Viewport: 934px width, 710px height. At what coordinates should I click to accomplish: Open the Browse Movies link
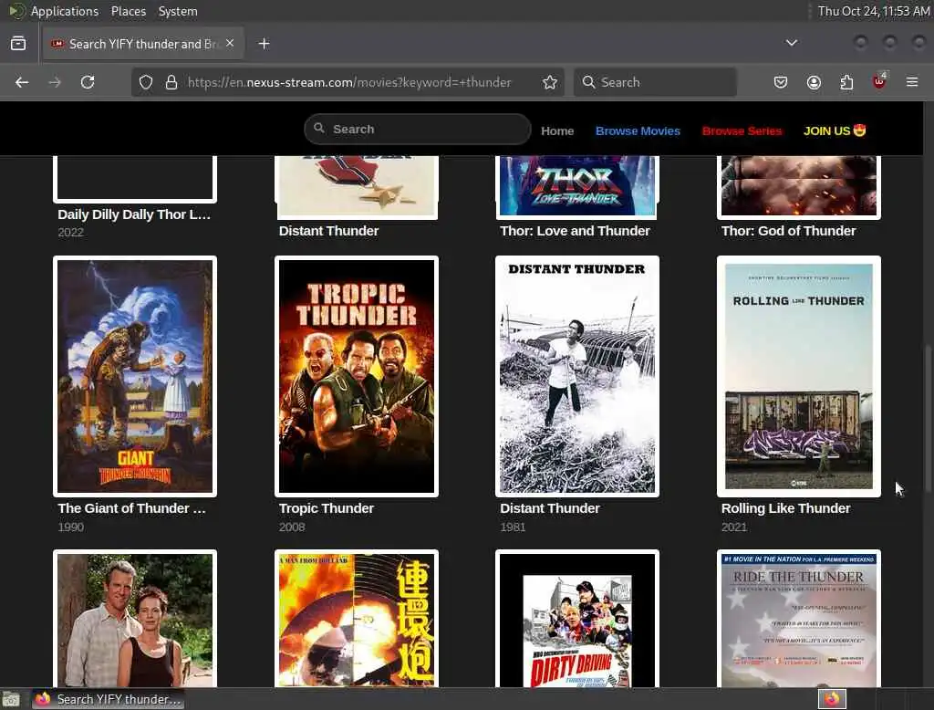coord(638,131)
